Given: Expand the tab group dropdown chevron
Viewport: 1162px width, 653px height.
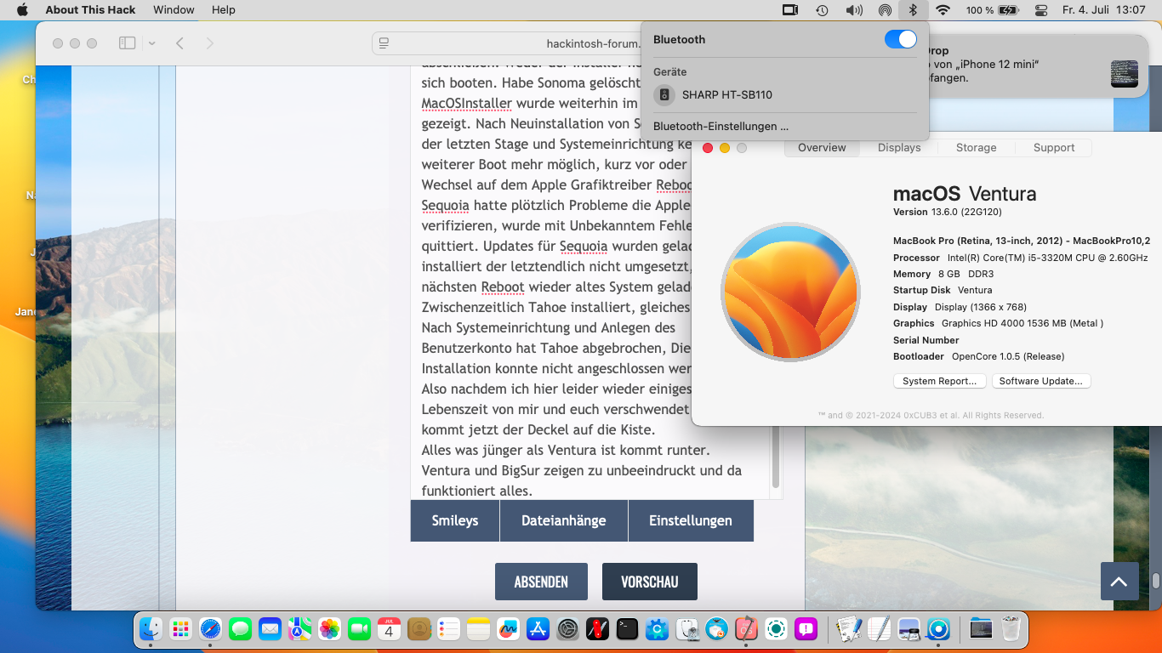Looking at the screenshot, I should point(151,43).
